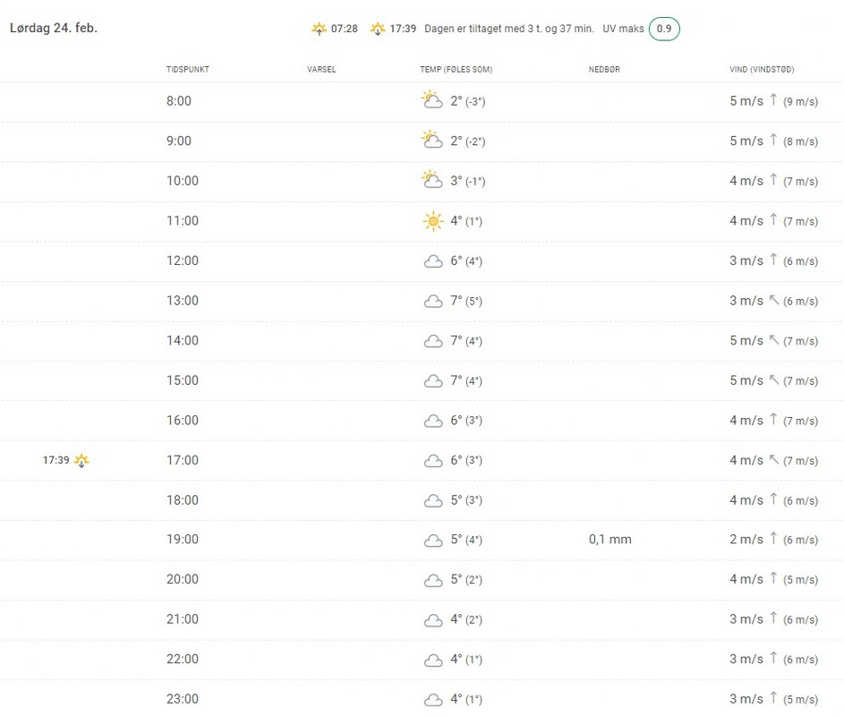Click the sunset icon beside 17:39 in header
844x716 pixels.
[379, 29]
